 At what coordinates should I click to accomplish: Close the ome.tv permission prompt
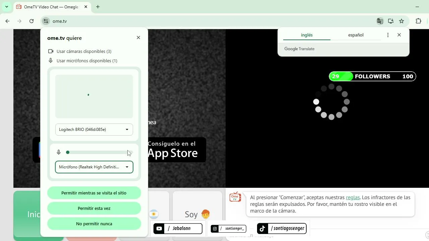pyautogui.click(x=138, y=37)
